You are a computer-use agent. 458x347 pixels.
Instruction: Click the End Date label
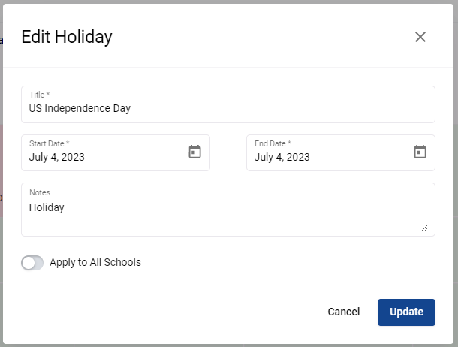point(273,143)
